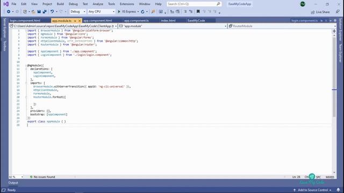This screenshot has width=344, height=193.
Task: Click the increase indent toolbar icon
Action: click(178, 12)
